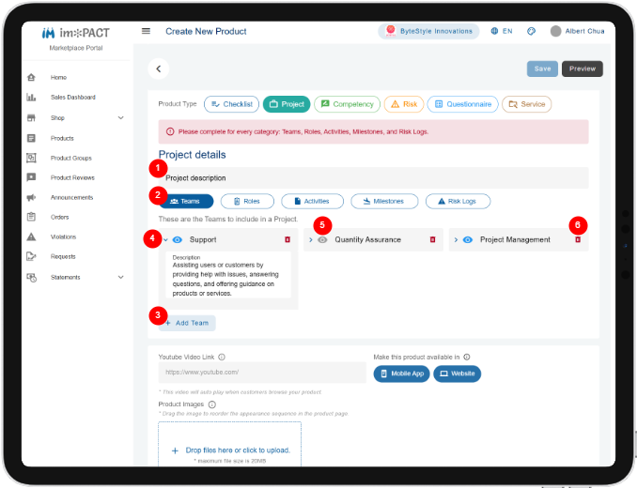Screen dimensions: 637x488
Task: Click the Add Team button
Action: 187,324
